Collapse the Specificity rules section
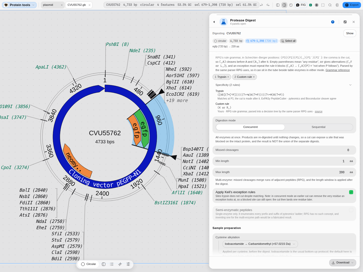This screenshot has height=272, width=363. tap(350, 85)
